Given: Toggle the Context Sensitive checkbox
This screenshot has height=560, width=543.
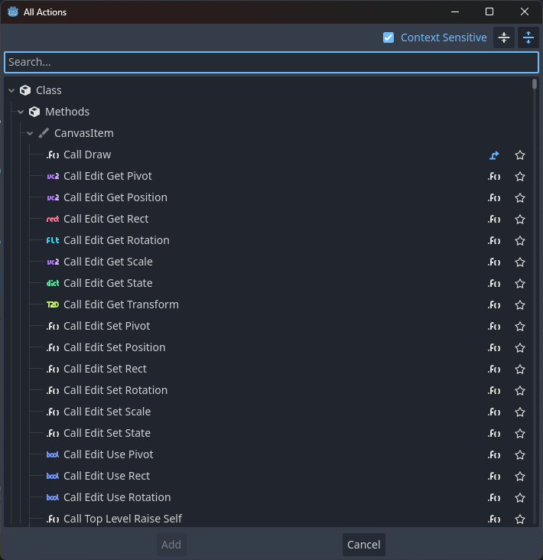Looking at the screenshot, I should point(389,37).
